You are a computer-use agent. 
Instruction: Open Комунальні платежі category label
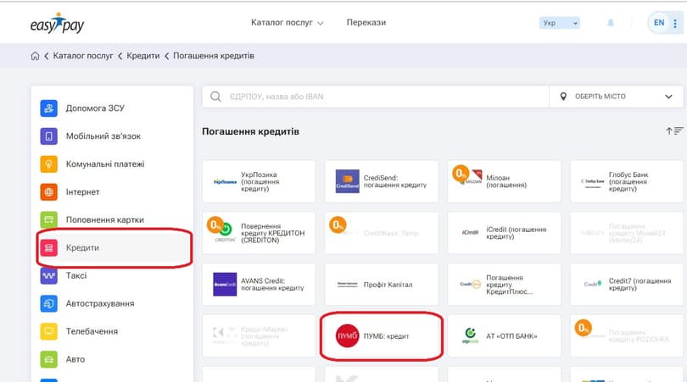105,164
